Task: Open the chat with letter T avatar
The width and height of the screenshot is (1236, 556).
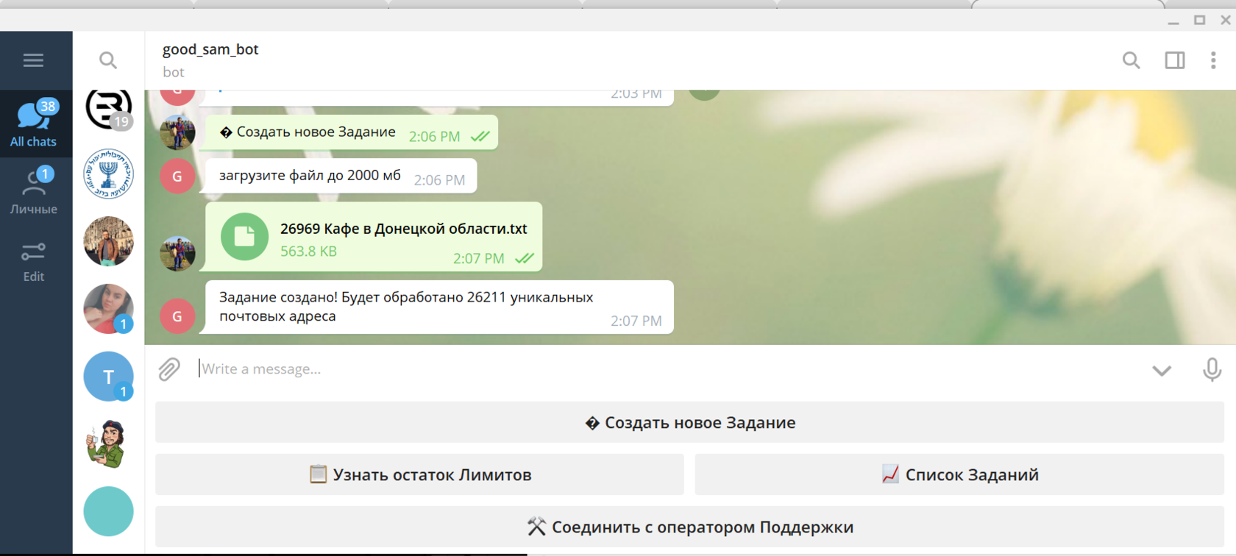Action: (x=108, y=377)
